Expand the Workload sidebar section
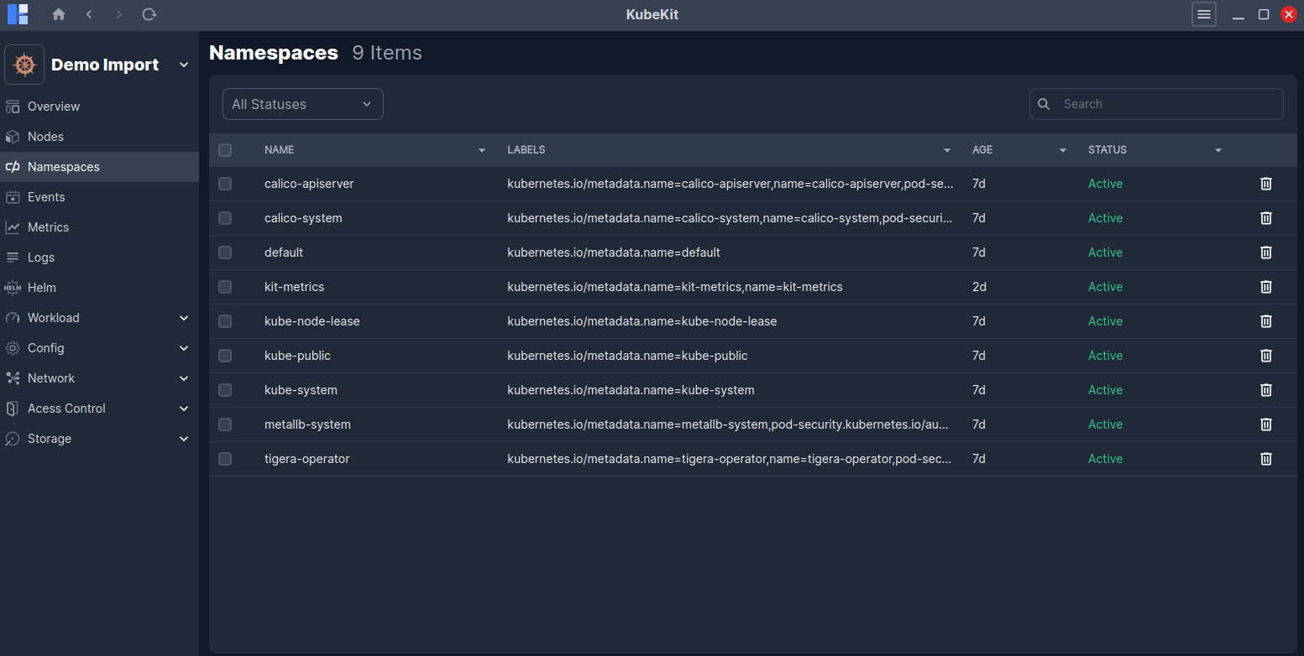Viewport: 1304px width, 656px height. coord(54,317)
